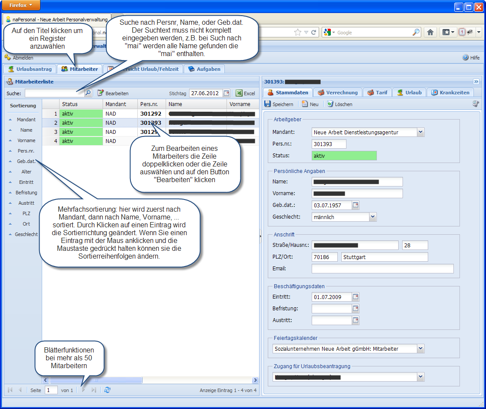The height and width of the screenshot is (409, 486).
Task: Open the Eintritt date calendar picker
Action: (x=356, y=297)
